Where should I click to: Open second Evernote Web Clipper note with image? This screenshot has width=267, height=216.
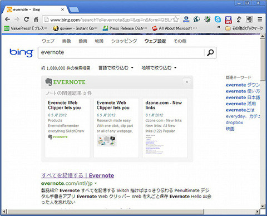point(116,128)
